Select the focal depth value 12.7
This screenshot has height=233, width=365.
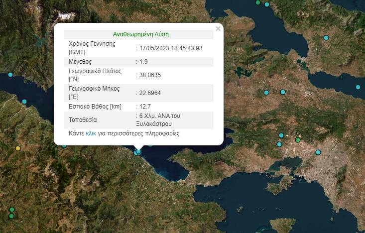pyautogui.click(x=145, y=106)
